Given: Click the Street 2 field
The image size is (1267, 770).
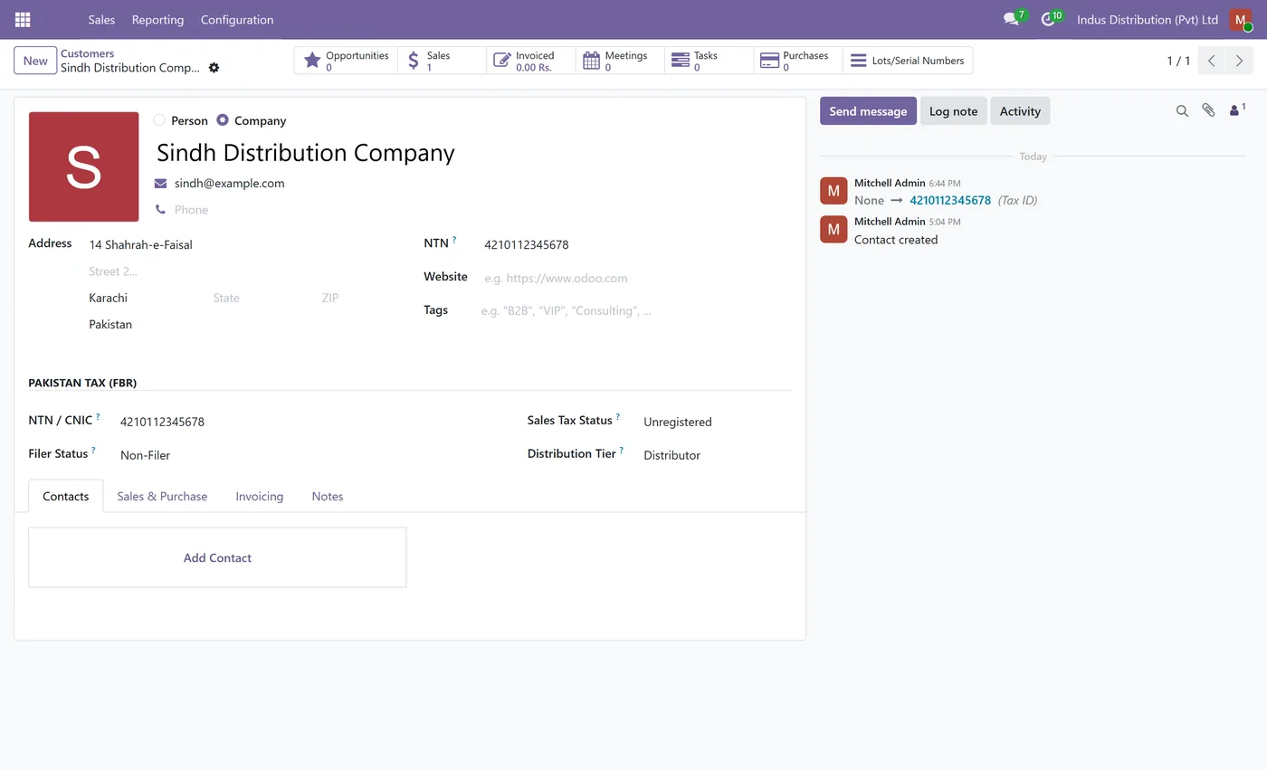Looking at the screenshot, I should pos(238,271).
